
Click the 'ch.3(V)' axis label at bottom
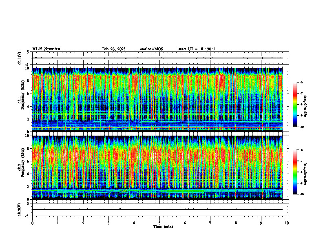19,210
